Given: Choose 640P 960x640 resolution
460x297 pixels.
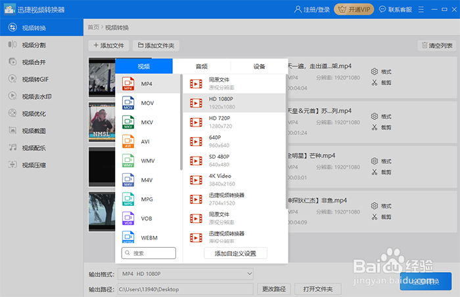Looking at the screenshot, I should [234, 142].
